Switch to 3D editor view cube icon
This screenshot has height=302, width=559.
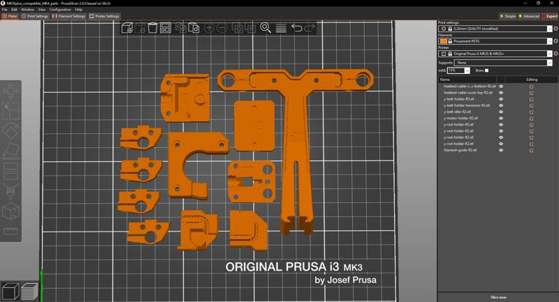[x=10, y=291]
